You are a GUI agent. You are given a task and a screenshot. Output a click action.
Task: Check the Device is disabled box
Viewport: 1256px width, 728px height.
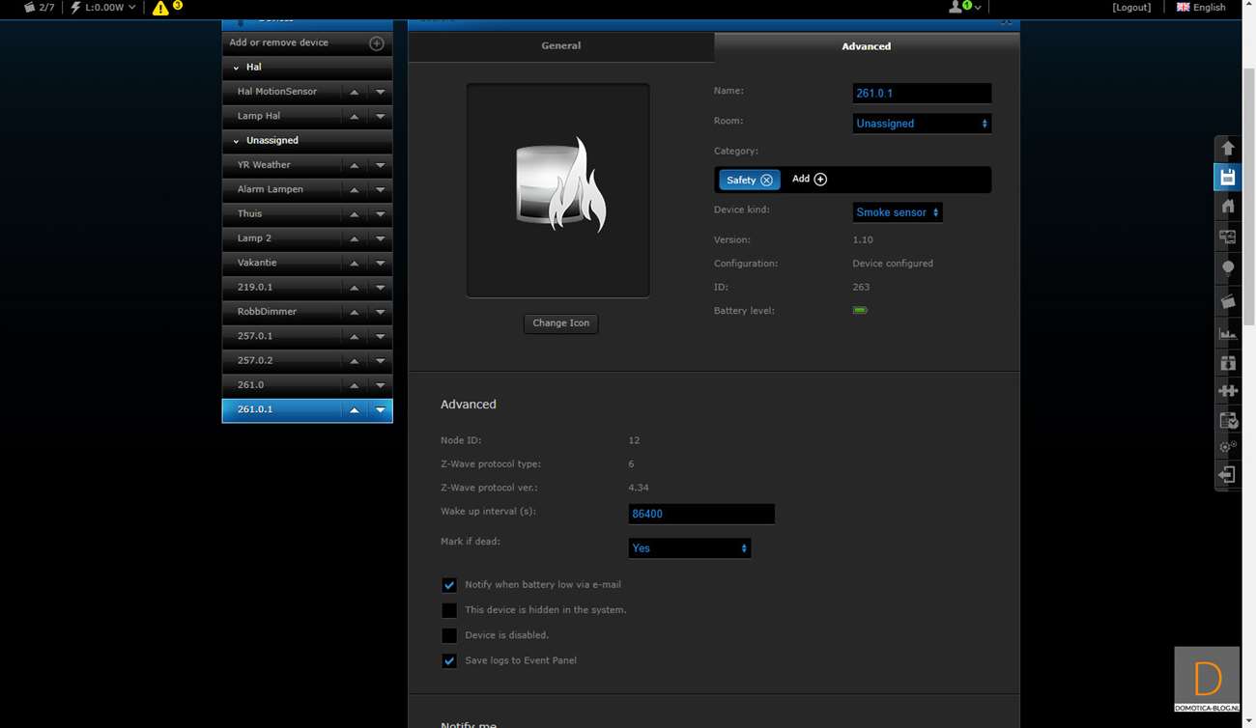(449, 635)
